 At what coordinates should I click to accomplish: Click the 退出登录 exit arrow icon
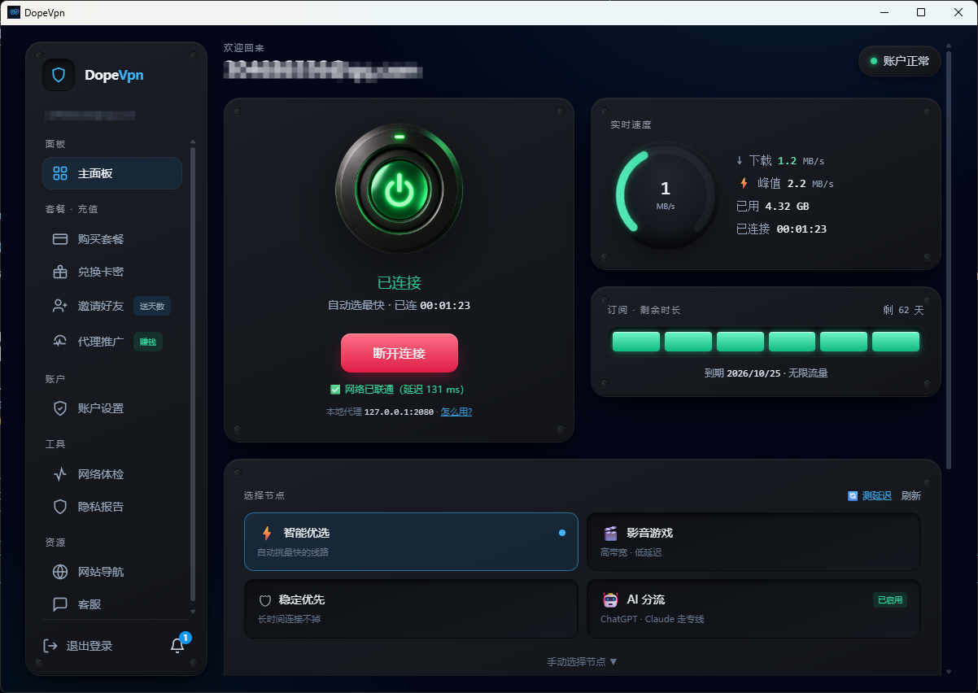tap(50, 646)
